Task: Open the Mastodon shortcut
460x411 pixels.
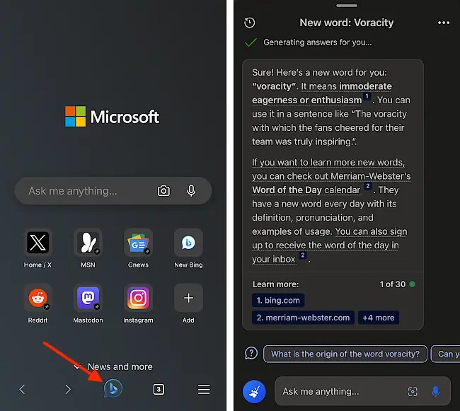Action: 88,298
